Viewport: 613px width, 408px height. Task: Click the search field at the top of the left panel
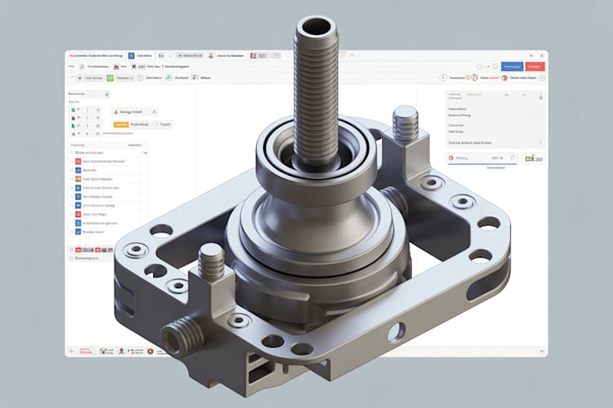[86, 94]
